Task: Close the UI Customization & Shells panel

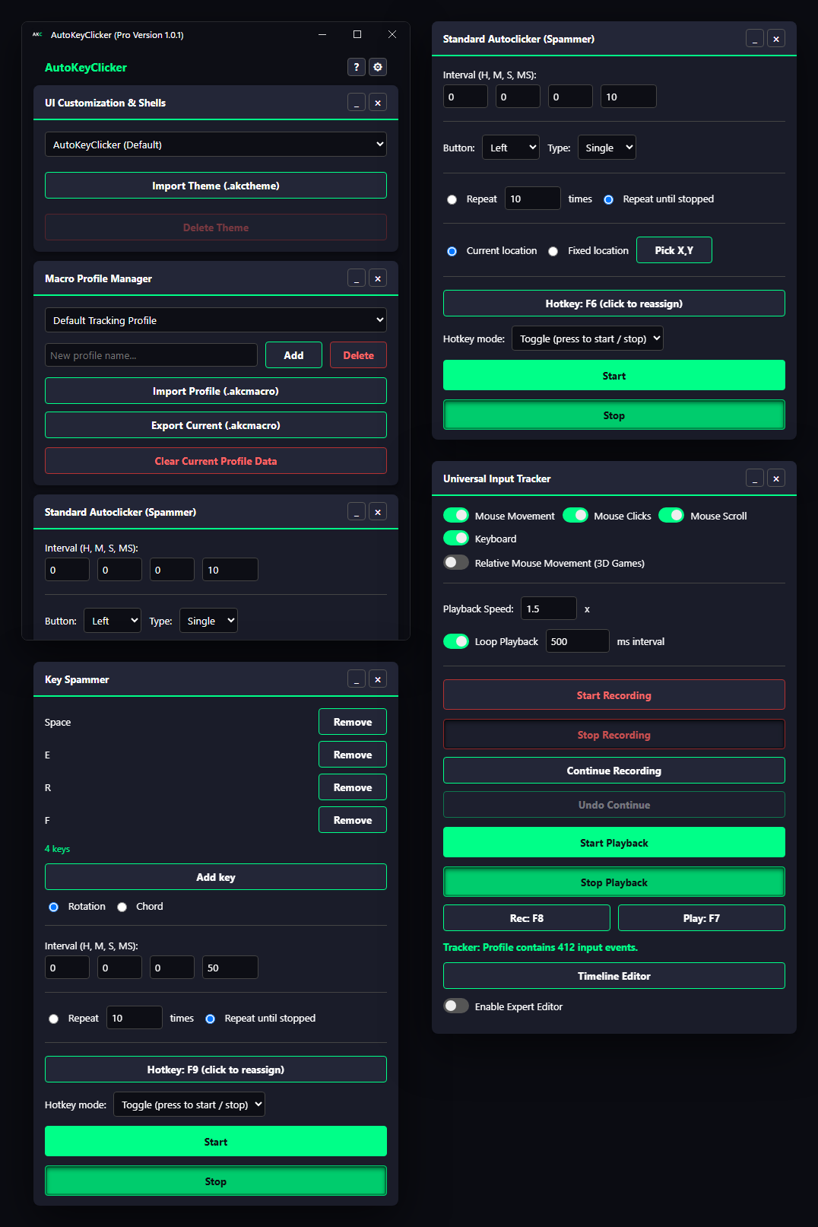Action: [x=378, y=103]
